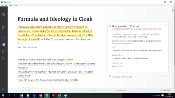The width and height of the screenshot is (175, 98).
Task: Expand the Unoriginal text 41 words card
Action: (x=163, y=77)
